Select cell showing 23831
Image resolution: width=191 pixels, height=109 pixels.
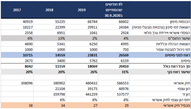tap(93, 55)
